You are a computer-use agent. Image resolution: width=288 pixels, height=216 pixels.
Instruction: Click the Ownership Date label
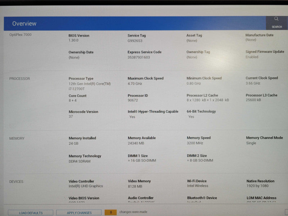81,52
